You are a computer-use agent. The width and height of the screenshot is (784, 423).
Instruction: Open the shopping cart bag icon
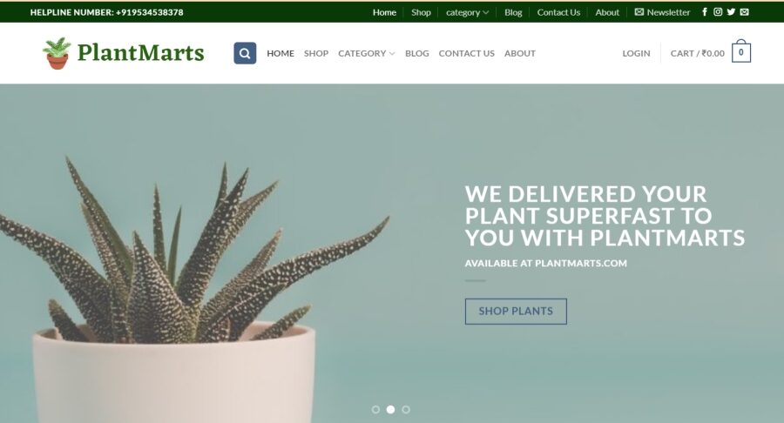click(741, 52)
